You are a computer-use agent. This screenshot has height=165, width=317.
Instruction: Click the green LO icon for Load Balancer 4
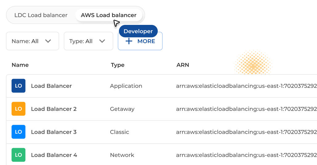click(x=18, y=155)
